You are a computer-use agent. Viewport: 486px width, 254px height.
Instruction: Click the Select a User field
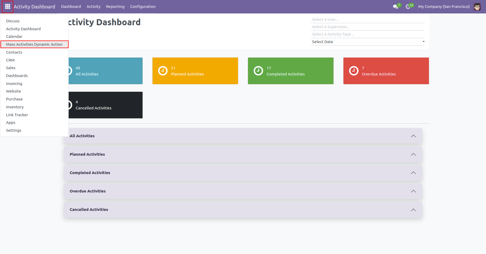click(368, 19)
